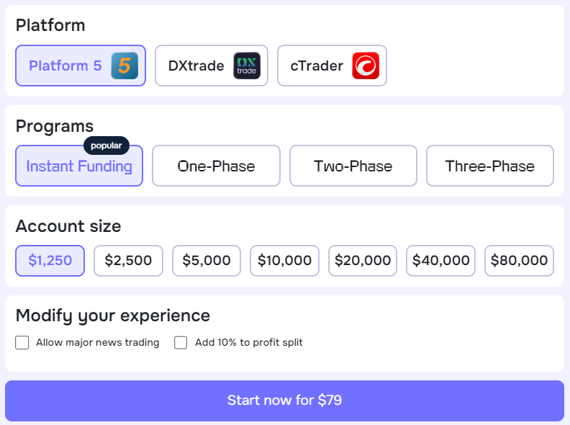Choose cTrader platform label
This screenshot has width=570, height=425.
point(317,66)
